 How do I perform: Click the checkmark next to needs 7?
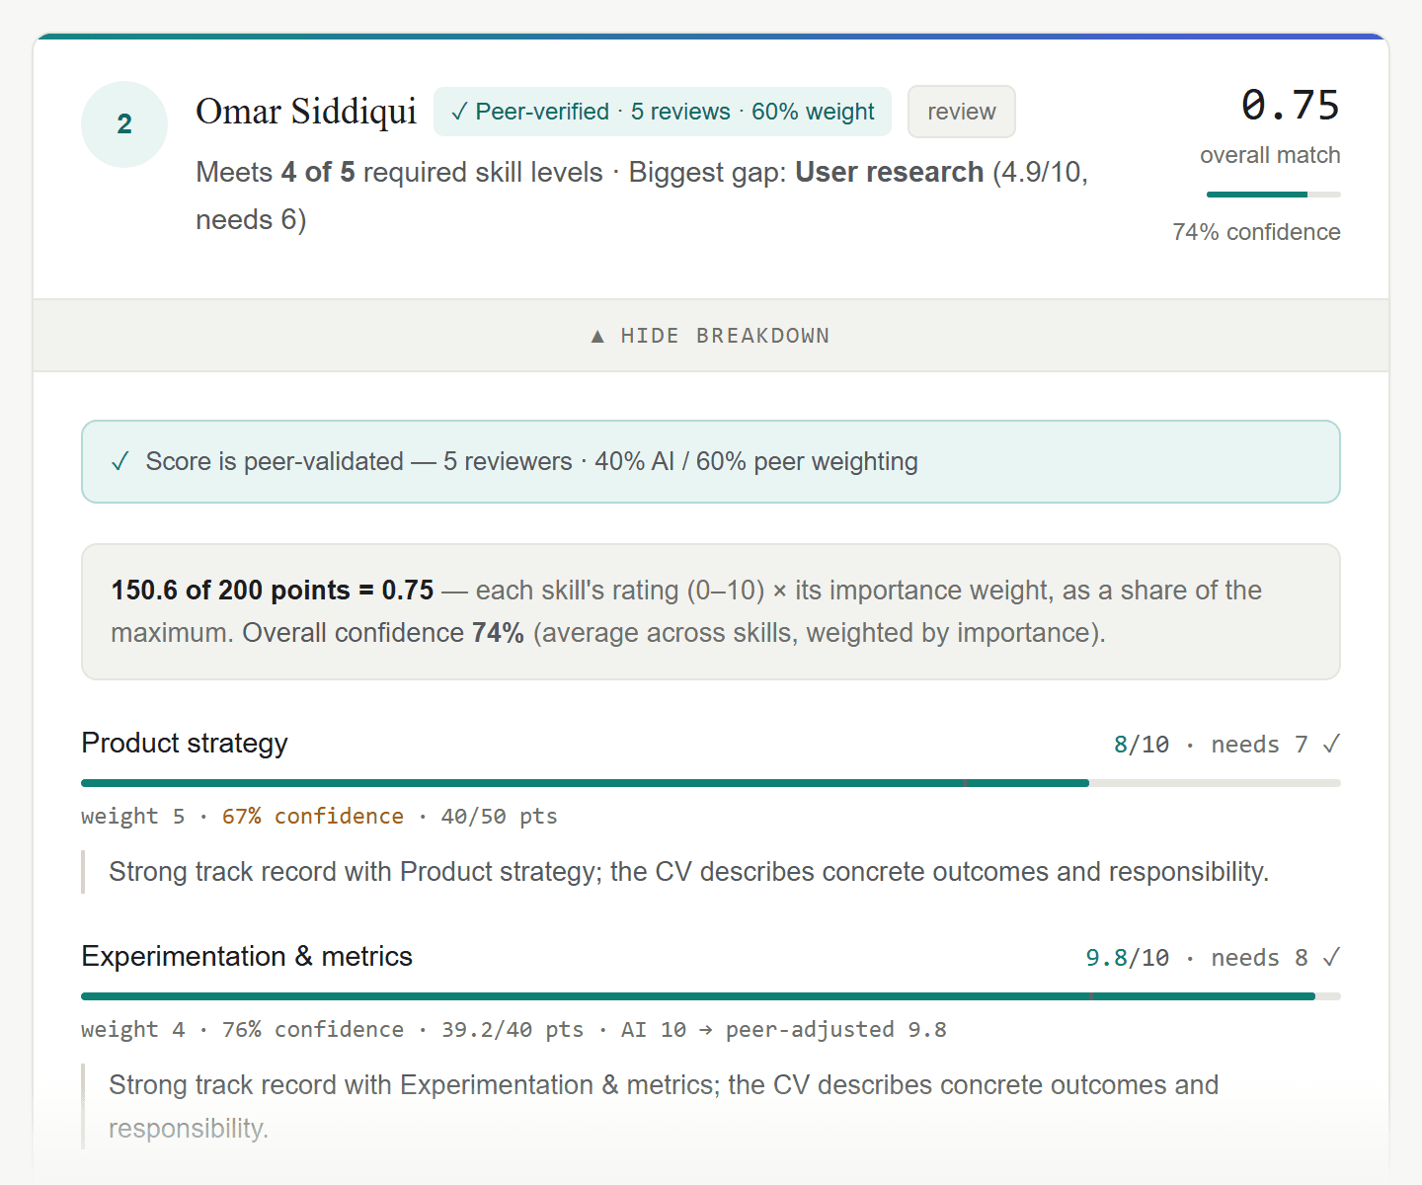pos(1331,744)
